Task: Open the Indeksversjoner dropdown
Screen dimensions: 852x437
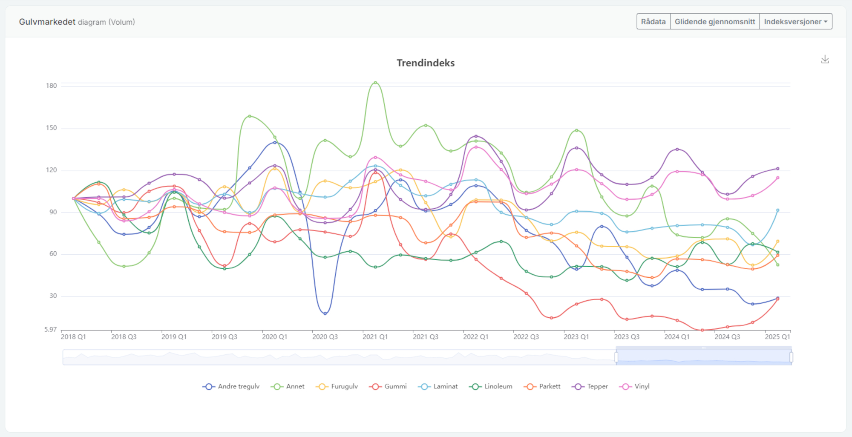Action: click(x=795, y=22)
